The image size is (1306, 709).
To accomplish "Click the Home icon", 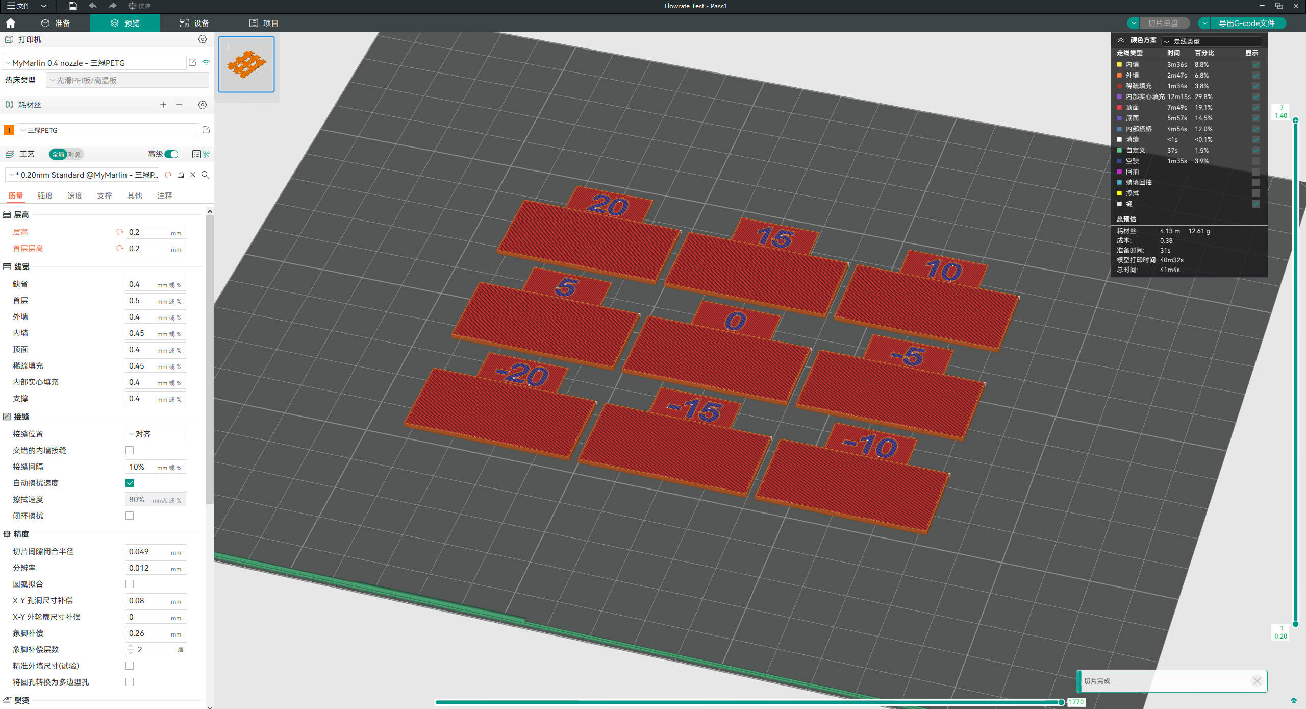I will tap(10, 23).
